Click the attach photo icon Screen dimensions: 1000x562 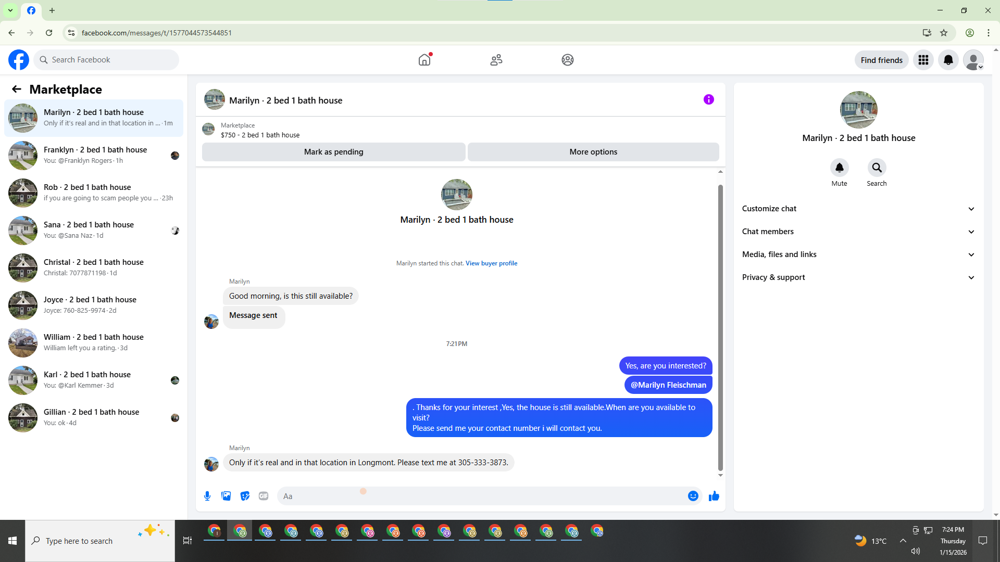point(226,496)
